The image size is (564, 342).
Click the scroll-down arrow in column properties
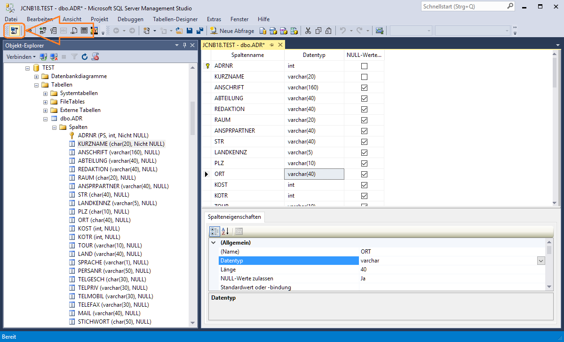coord(549,286)
